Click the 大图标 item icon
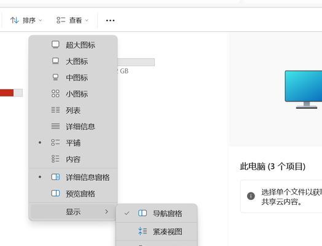This screenshot has width=322, height=246. 55,61
